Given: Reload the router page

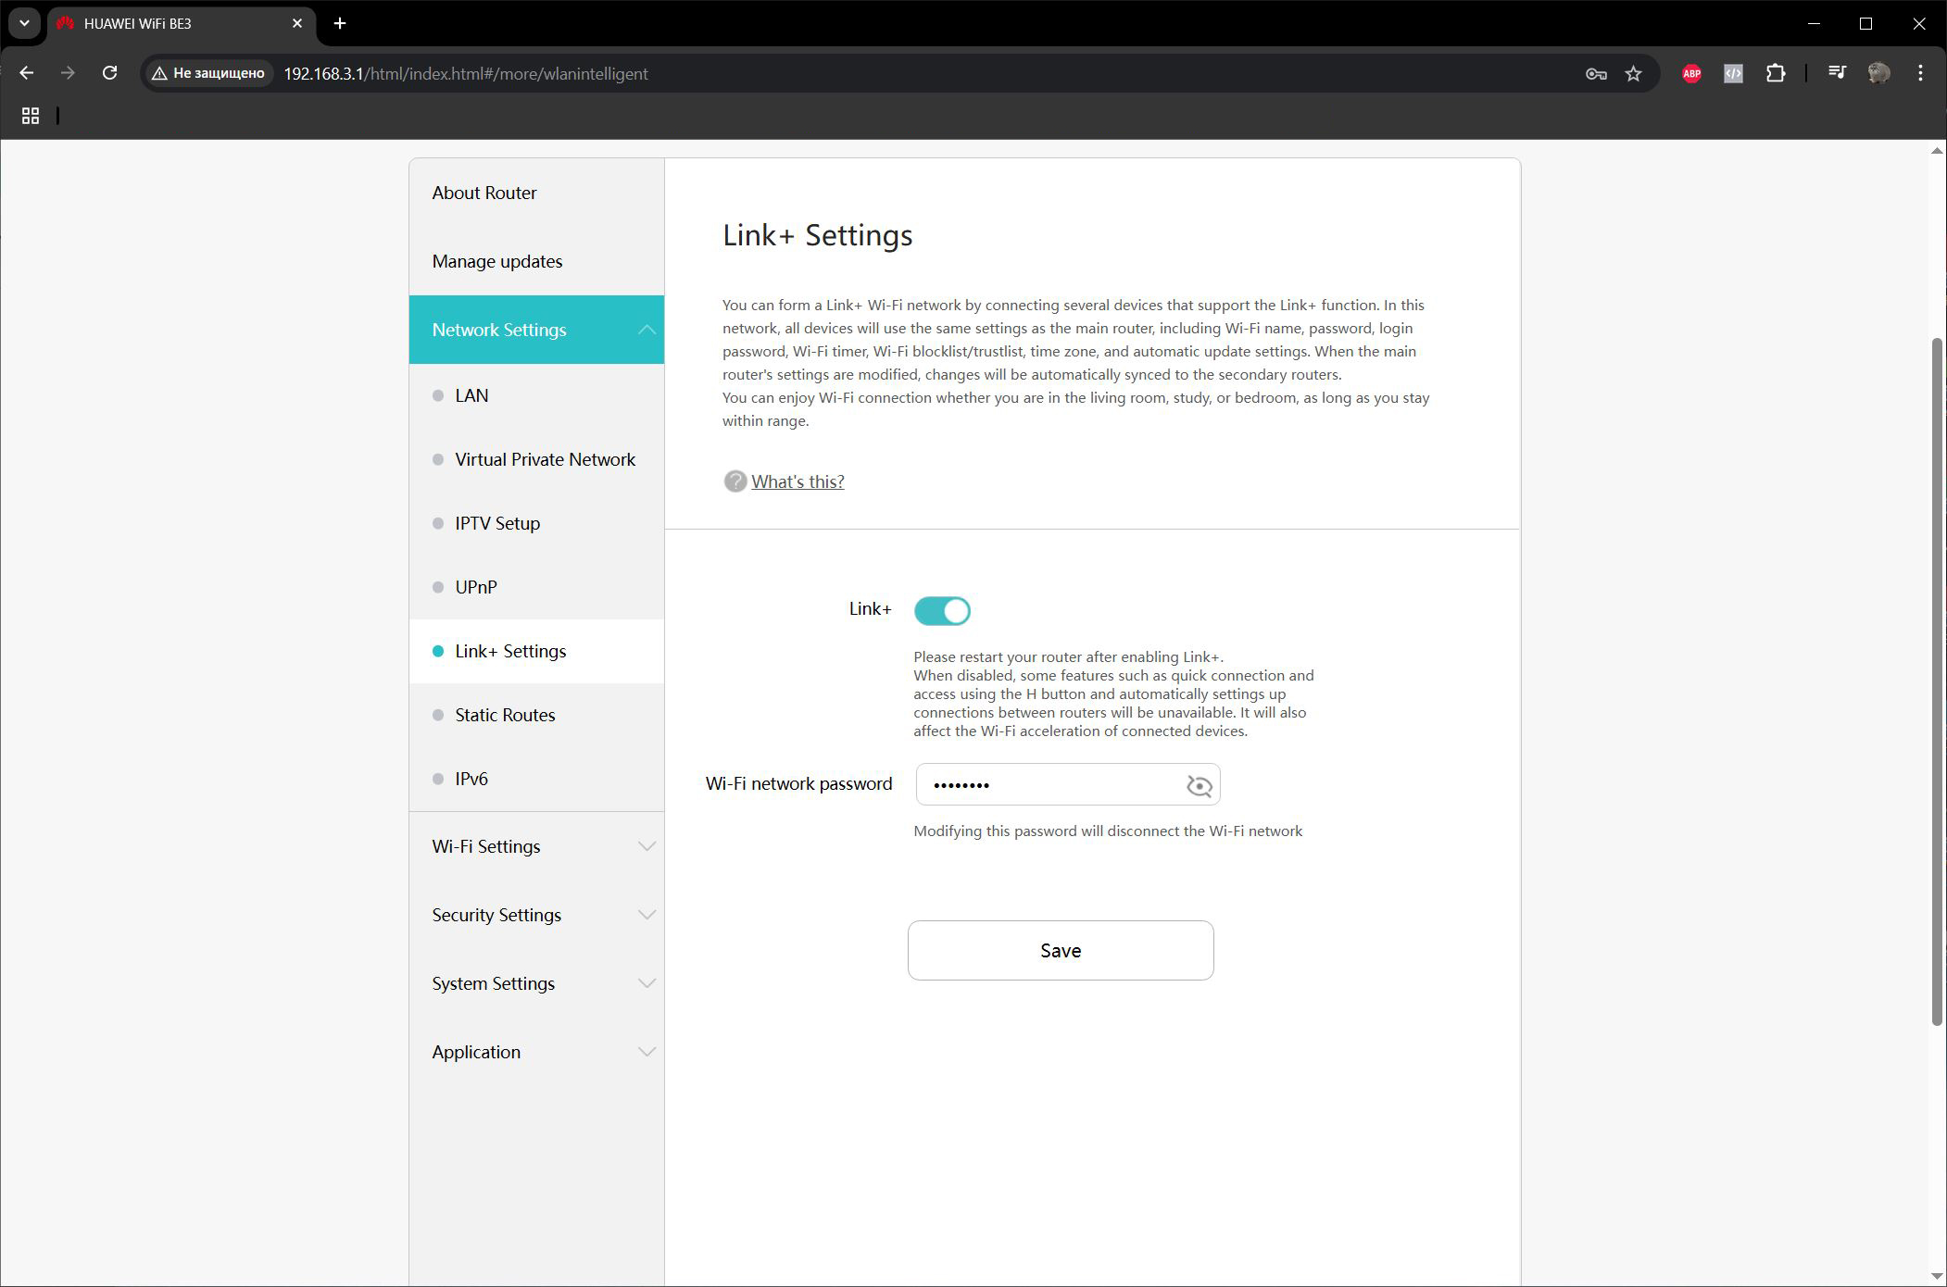Looking at the screenshot, I should (x=109, y=73).
